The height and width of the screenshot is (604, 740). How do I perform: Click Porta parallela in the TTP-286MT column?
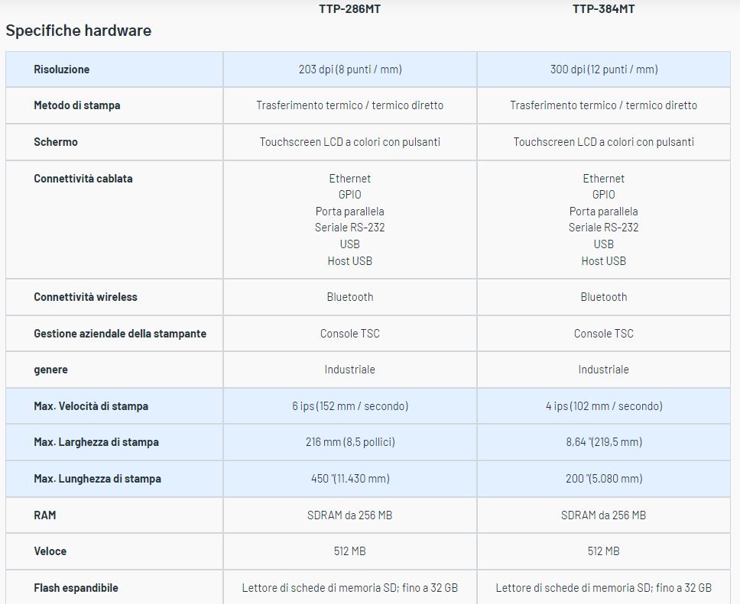[350, 212]
